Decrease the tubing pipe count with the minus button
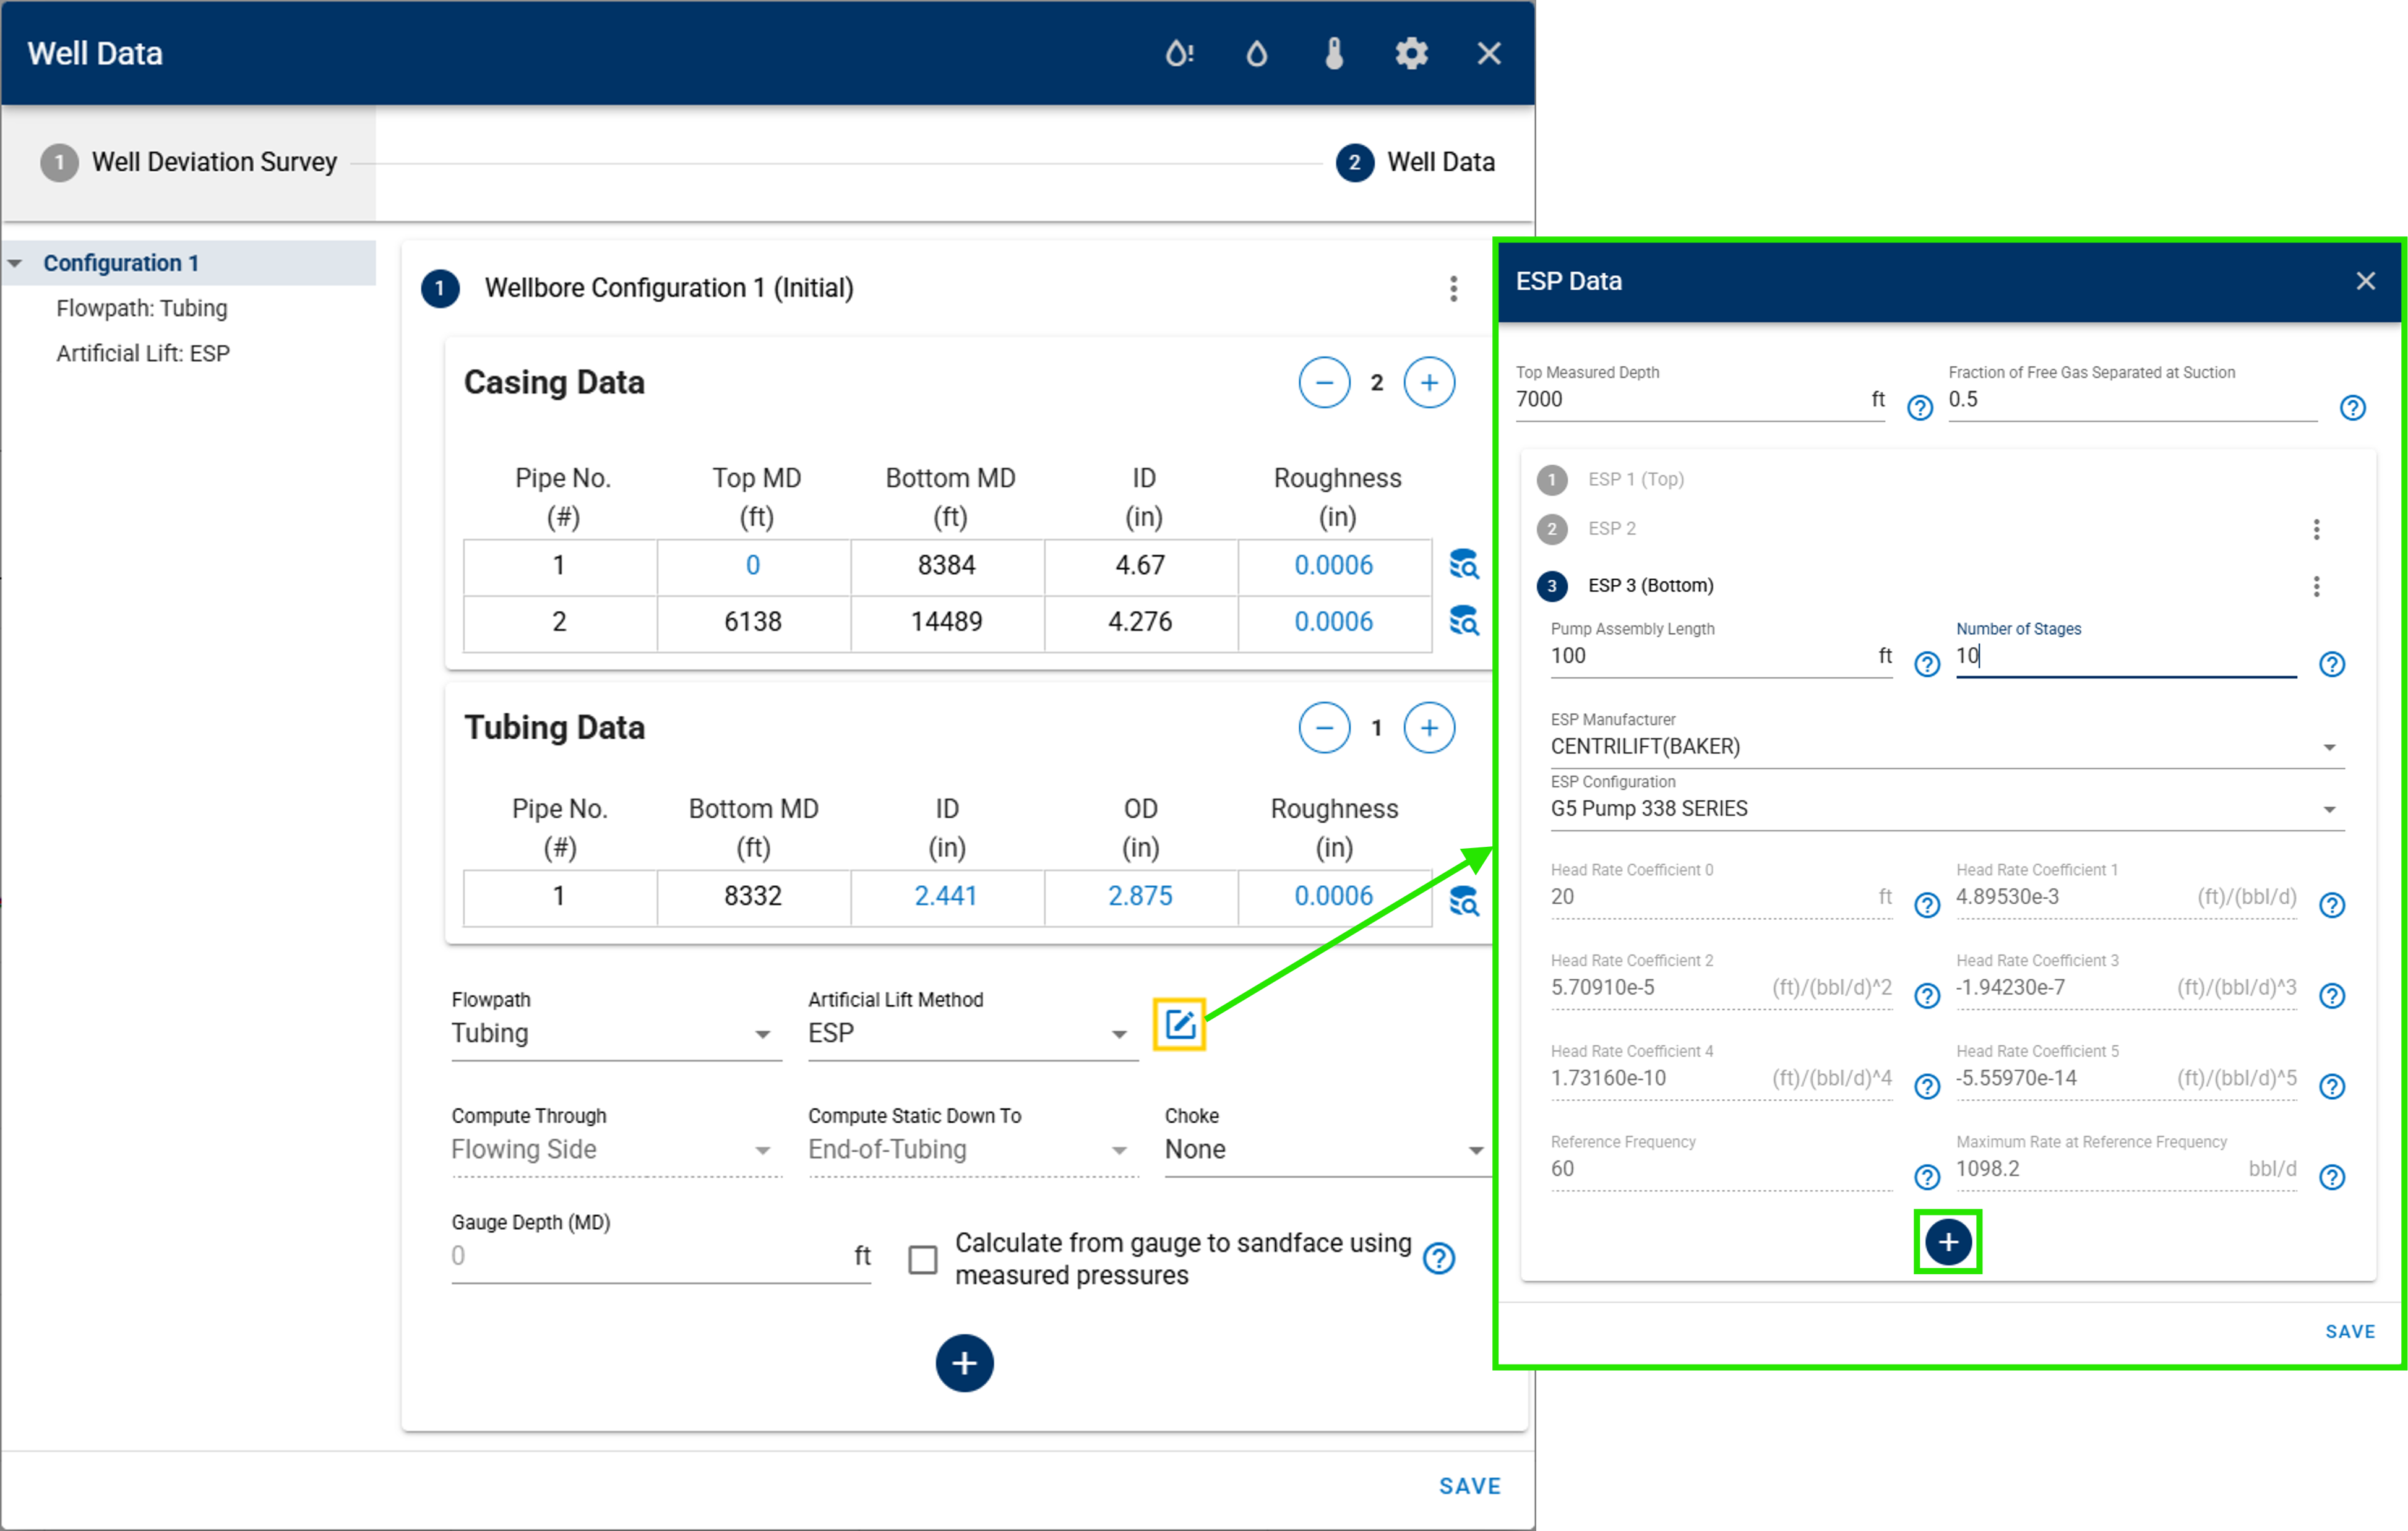The width and height of the screenshot is (2408, 1531). click(1324, 728)
